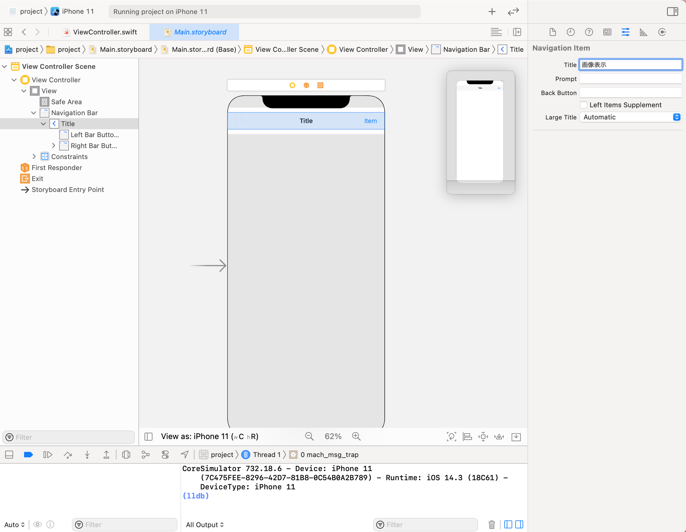Open the Connections inspector icon
Image resolution: width=686 pixels, height=532 pixels.
[x=662, y=32]
